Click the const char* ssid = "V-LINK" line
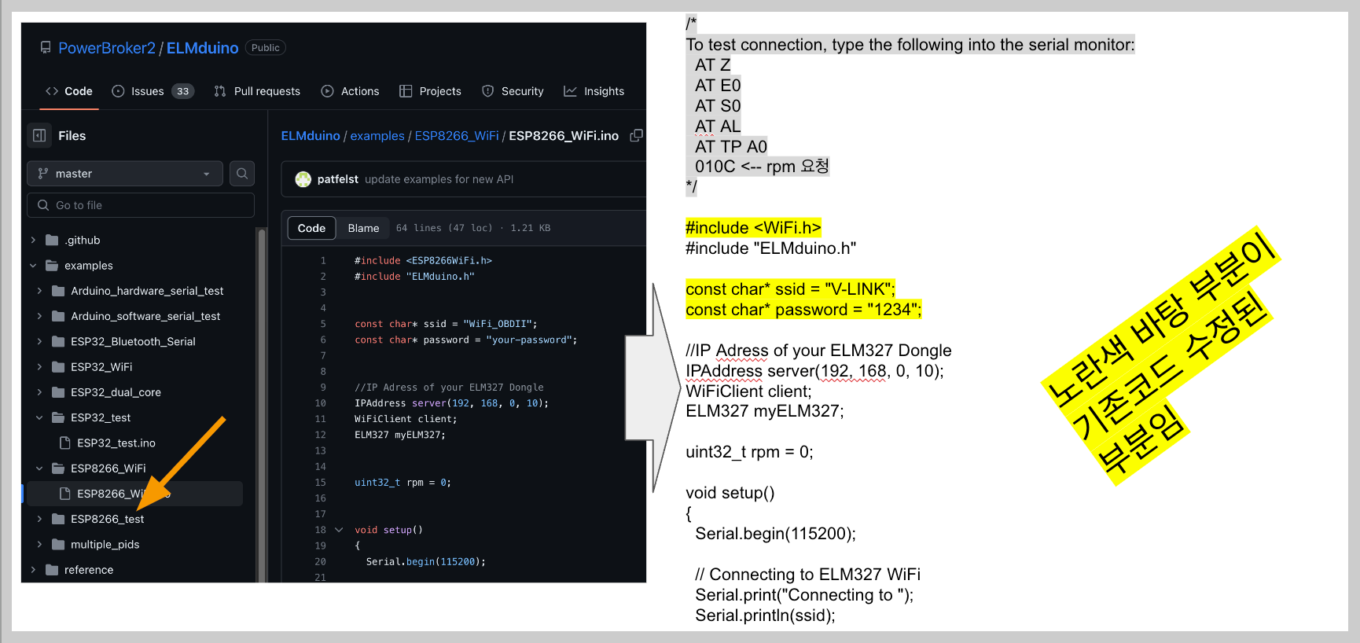Image resolution: width=1360 pixels, height=643 pixels. tap(790, 289)
